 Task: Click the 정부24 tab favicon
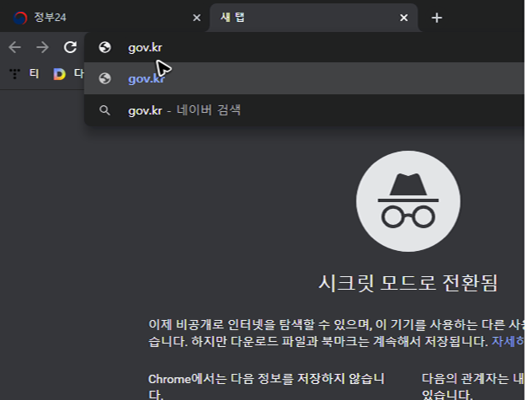tap(20, 18)
